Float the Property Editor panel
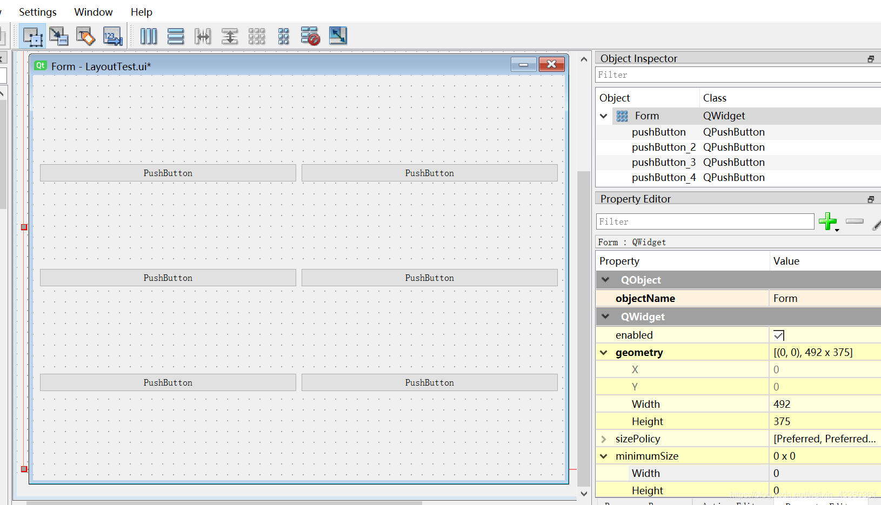The image size is (881, 505). click(871, 199)
